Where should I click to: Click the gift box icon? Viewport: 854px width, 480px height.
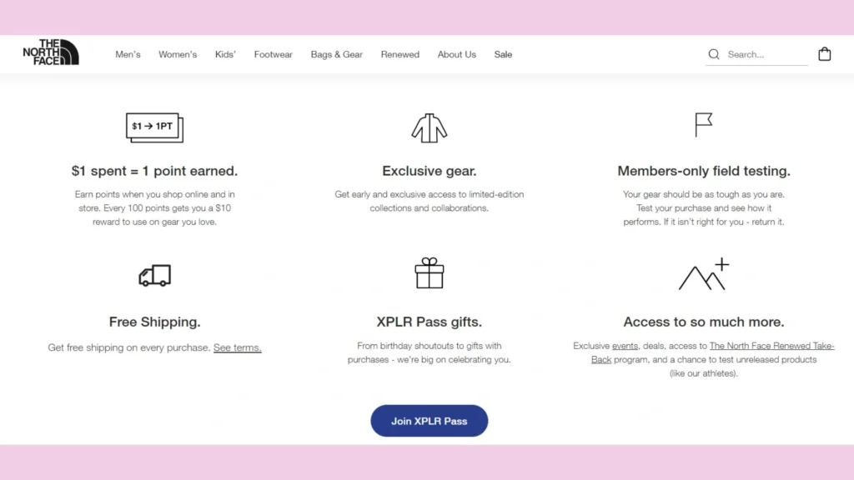[x=430, y=273]
